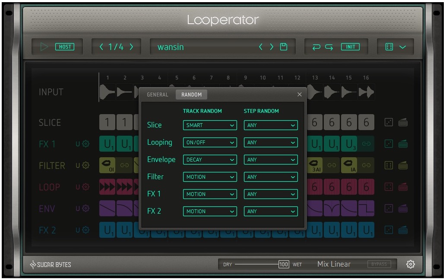446x280 pixels.
Task: Increase step length with right arrow beside 1/4
Action: click(x=131, y=47)
